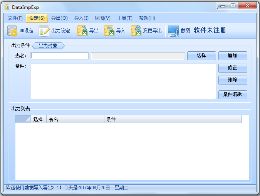
Task: Click the 条件编辑 condition edit button
Action: click(x=233, y=95)
